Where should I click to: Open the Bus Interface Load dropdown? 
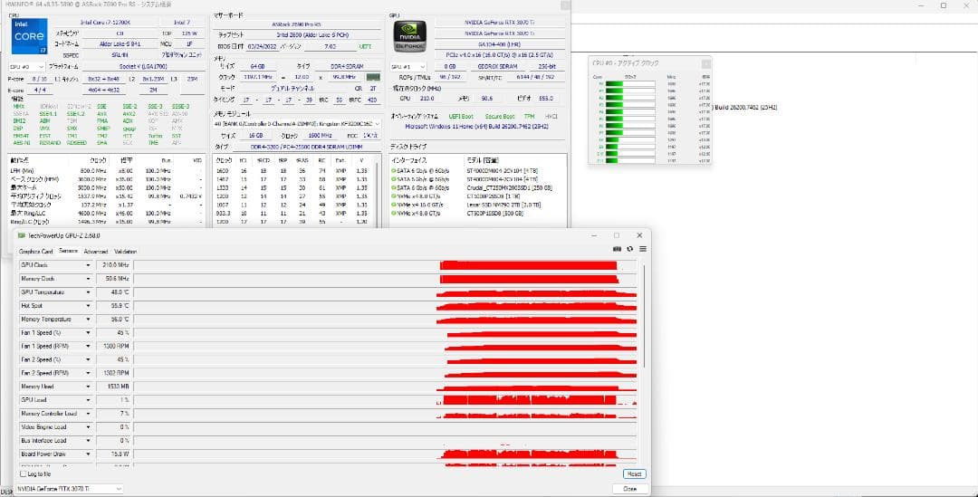(88, 440)
